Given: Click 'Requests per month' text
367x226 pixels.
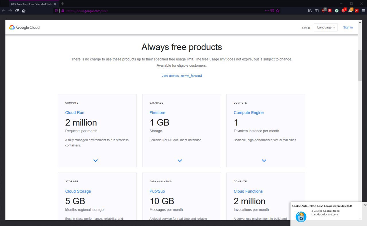Looking at the screenshot, I should (81, 131).
